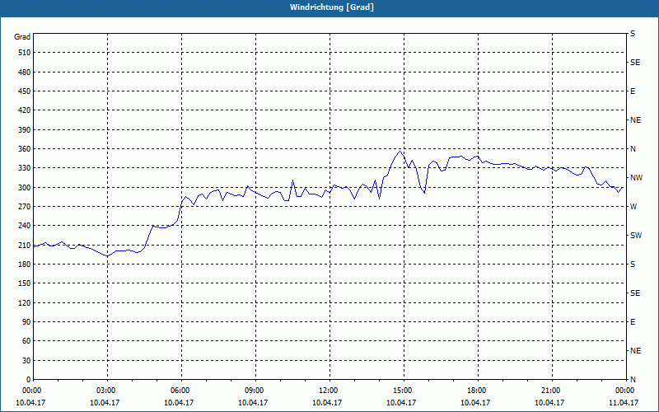Click the 15:00 time label

pos(404,391)
